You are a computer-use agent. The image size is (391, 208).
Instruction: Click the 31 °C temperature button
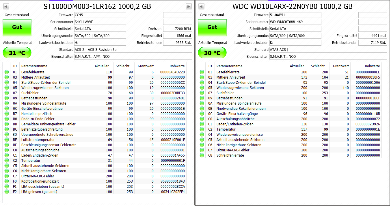[x=17, y=53]
